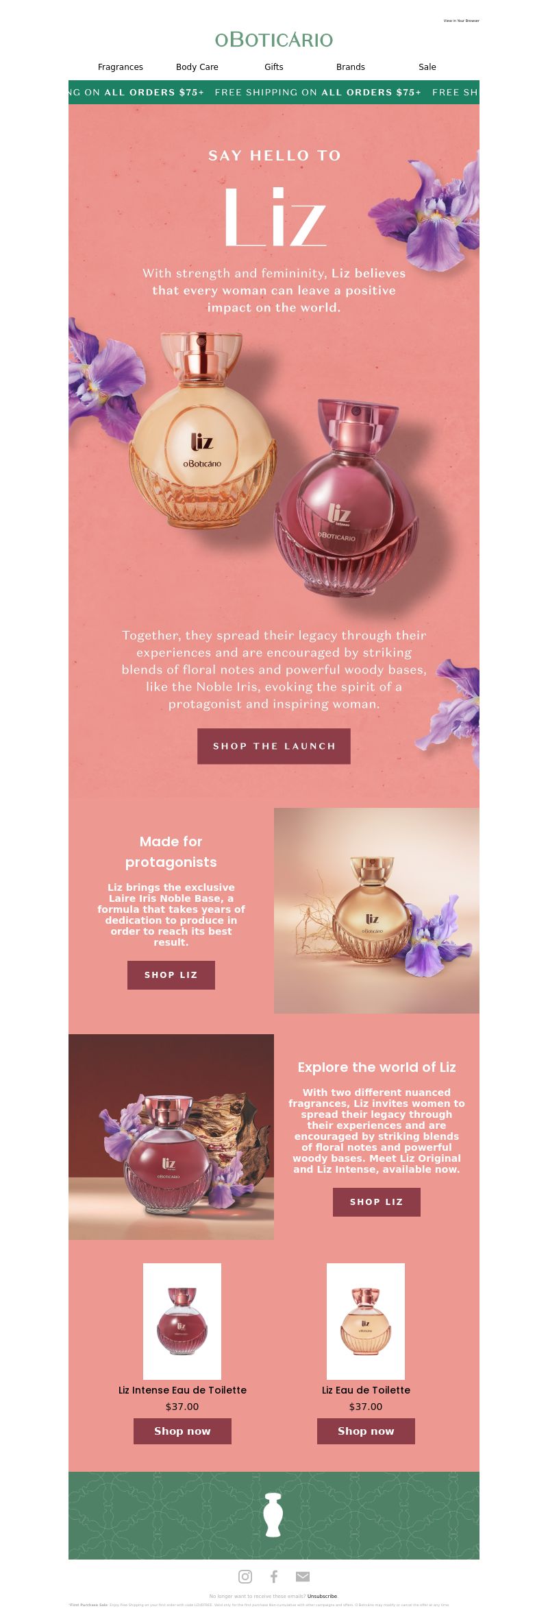Image resolution: width=548 pixels, height=1624 pixels.
Task: Open the Fragrances menu item
Action: tap(121, 67)
